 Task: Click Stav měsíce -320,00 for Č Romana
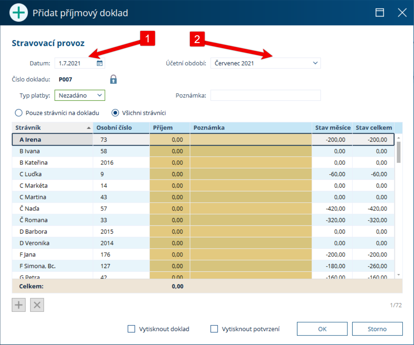click(332, 220)
